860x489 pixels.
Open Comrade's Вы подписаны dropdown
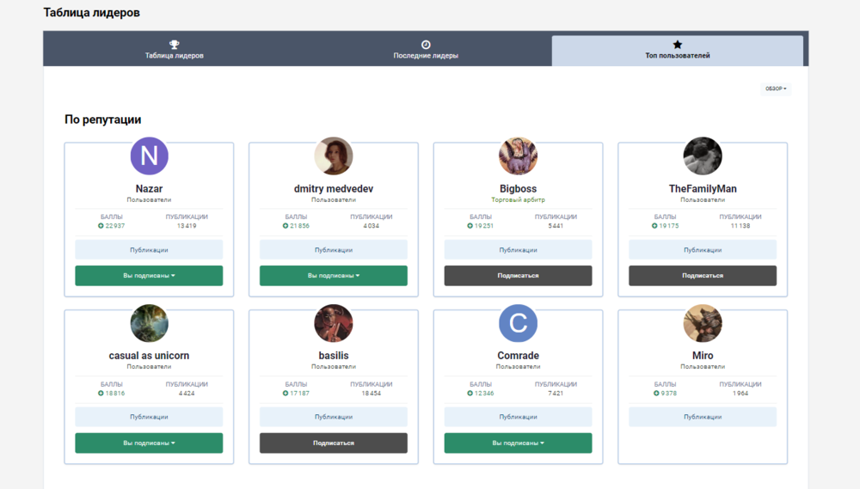[x=518, y=443]
